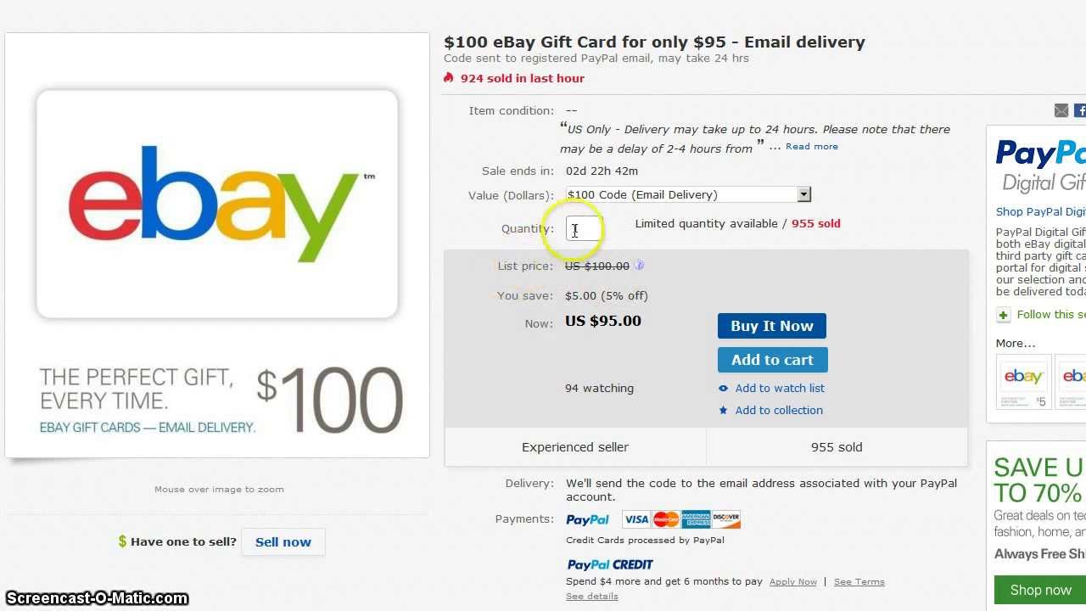Click the list price info icon

(x=639, y=266)
